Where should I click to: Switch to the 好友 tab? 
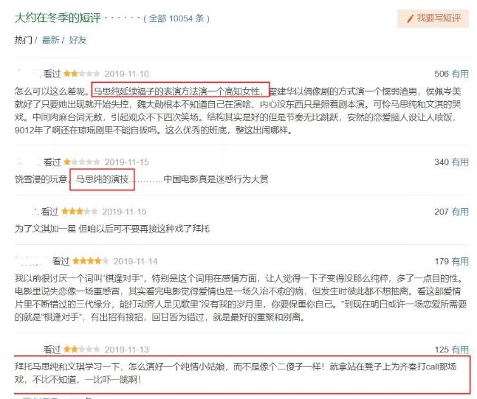click(78, 40)
